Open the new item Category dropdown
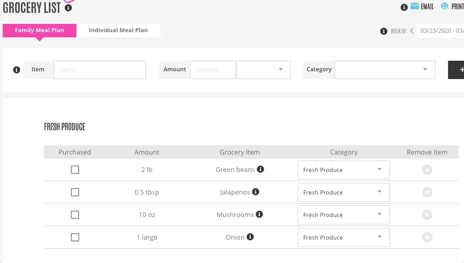This screenshot has width=464, height=263. click(x=385, y=70)
